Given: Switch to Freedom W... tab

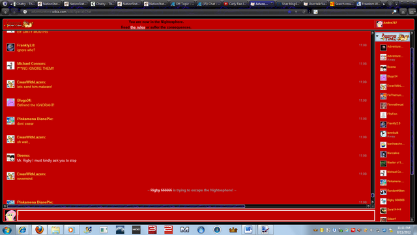Looking at the screenshot, I should click(x=368, y=4).
